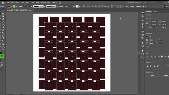Viewport: 169px width, 95px height.
Task: Go to the Home screen icon
Action: (x=3, y=3)
